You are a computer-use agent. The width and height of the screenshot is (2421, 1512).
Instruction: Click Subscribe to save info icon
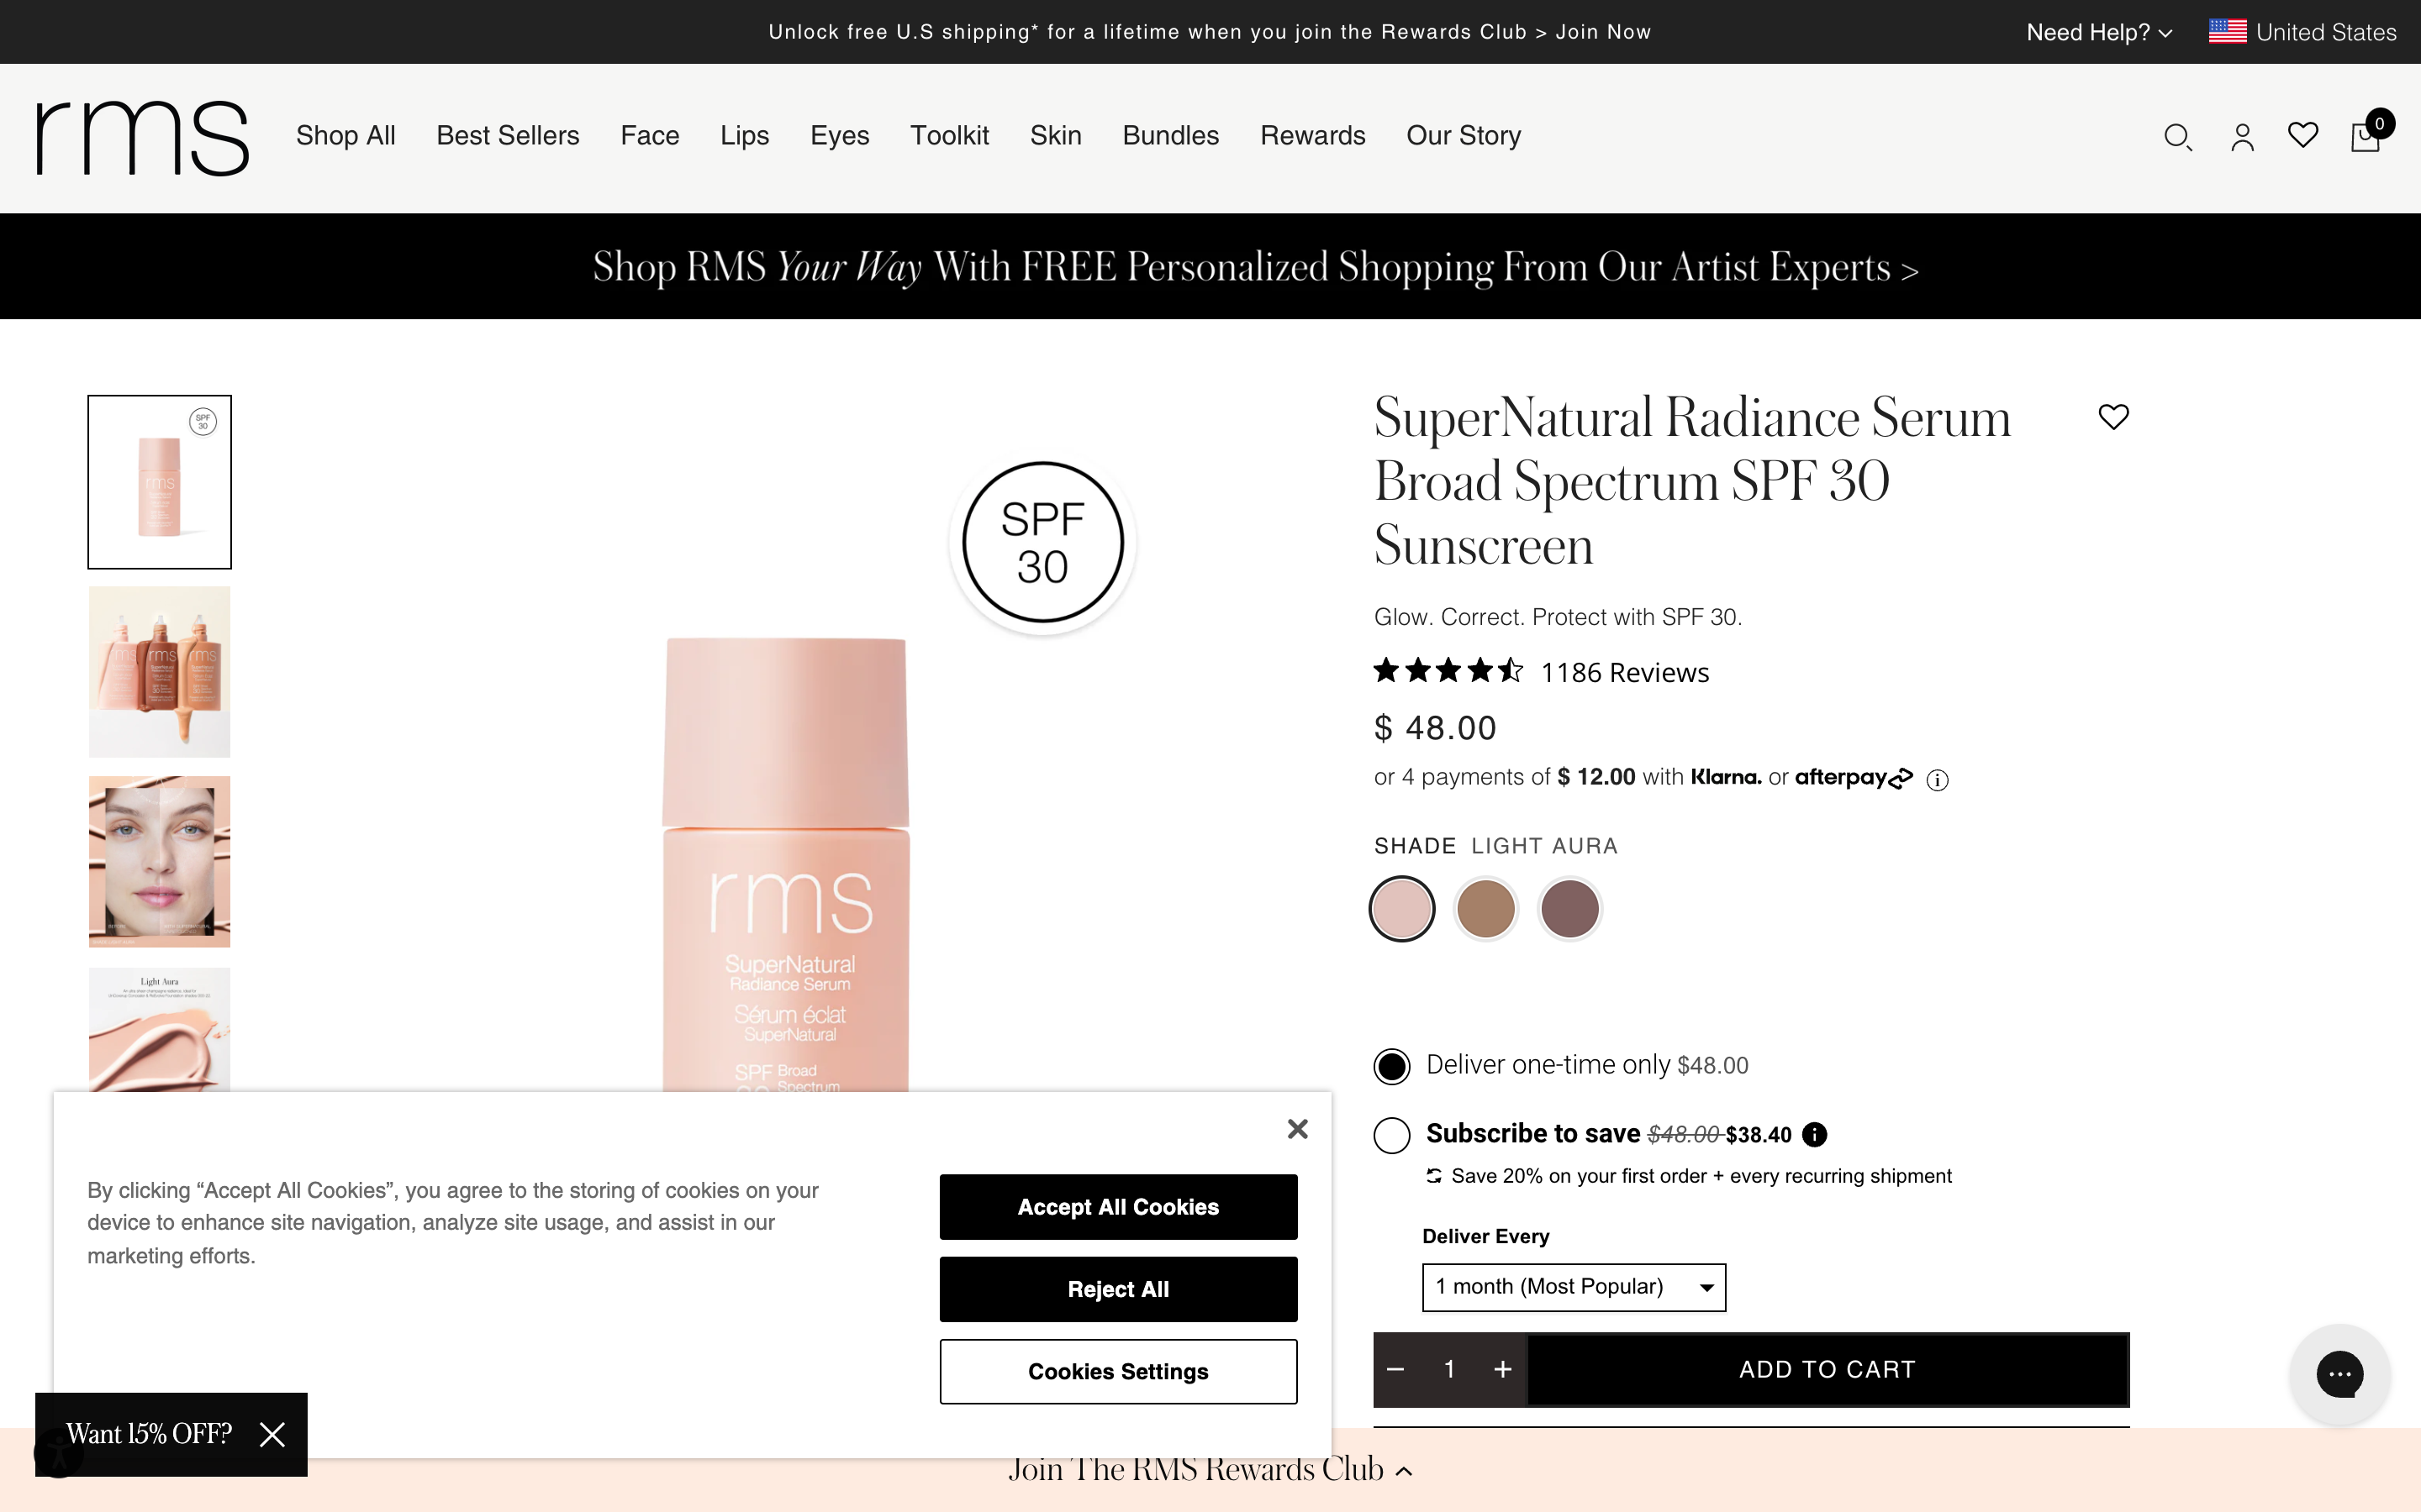click(x=1814, y=1134)
